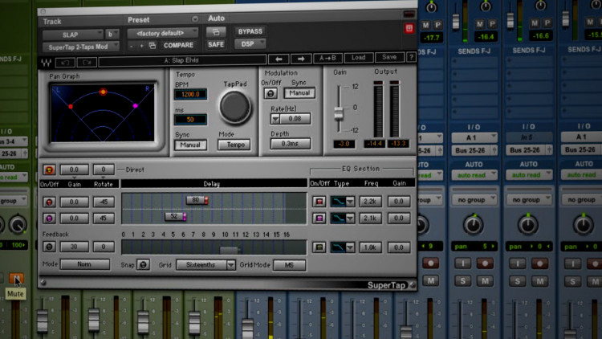Click the Feedback delay slider handle
Screen dimensions: 602x339
coord(230,250)
